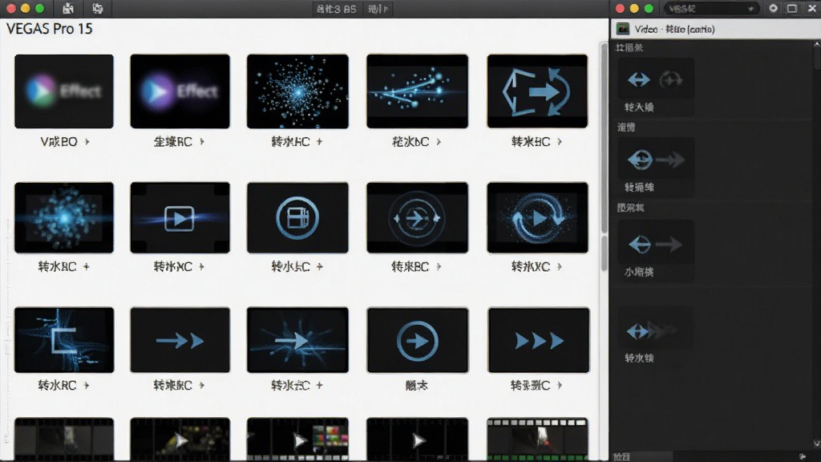821x462 pixels.
Task: Click the Video panel header icon
Action: point(622,29)
